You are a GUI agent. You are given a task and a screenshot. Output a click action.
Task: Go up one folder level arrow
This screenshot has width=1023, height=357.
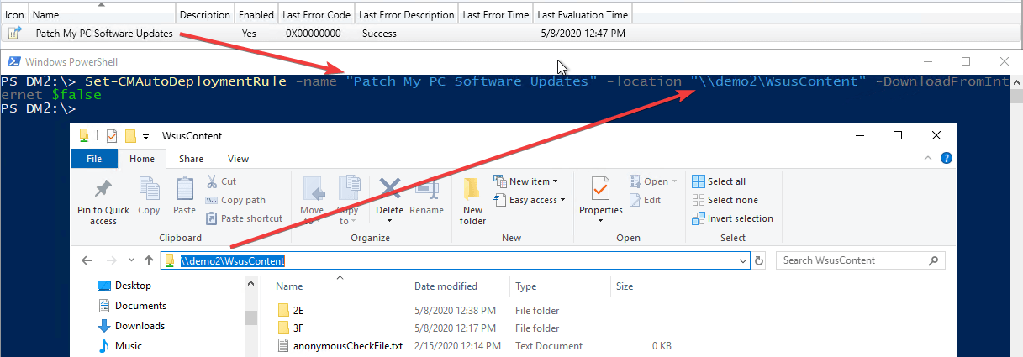pos(149,260)
